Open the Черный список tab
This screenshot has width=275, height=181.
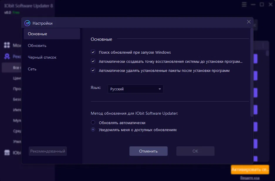[x=42, y=57]
